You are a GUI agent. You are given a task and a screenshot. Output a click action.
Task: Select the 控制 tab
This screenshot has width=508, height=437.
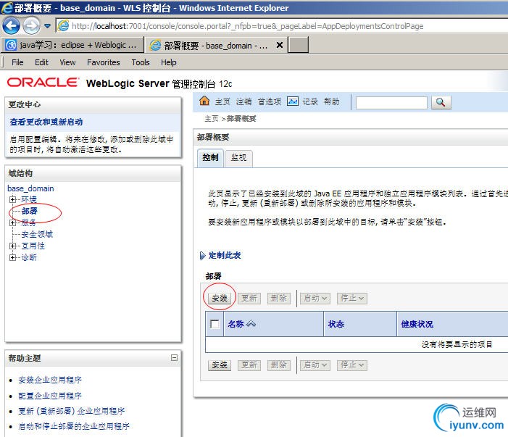coord(210,158)
